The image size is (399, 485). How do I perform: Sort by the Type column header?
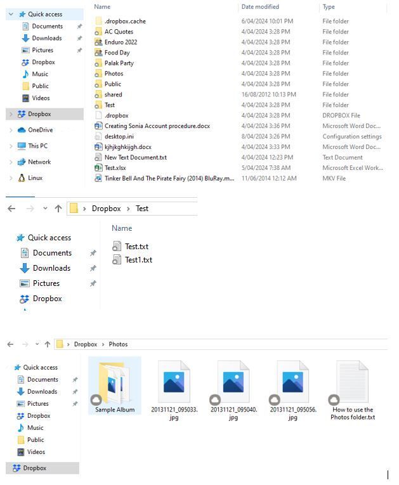point(329,7)
